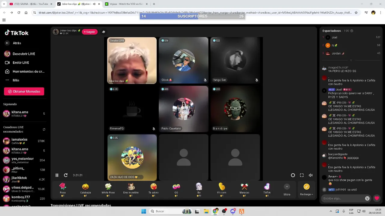Pick the GG gift

coord(176,187)
